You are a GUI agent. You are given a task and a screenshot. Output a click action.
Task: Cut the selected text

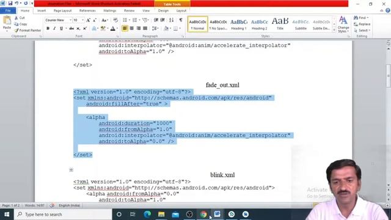[20, 18]
